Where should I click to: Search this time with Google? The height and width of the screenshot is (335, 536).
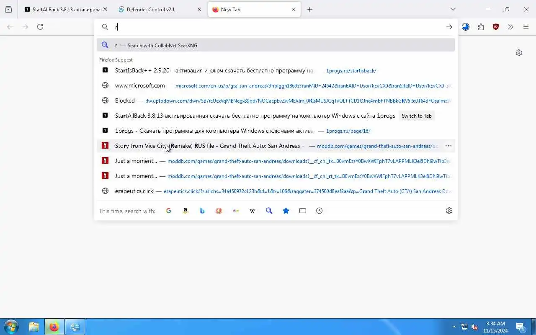[x=169, y=211]
